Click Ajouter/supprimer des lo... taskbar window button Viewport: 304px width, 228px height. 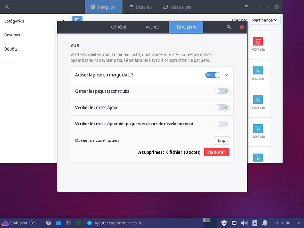point(115,223)
